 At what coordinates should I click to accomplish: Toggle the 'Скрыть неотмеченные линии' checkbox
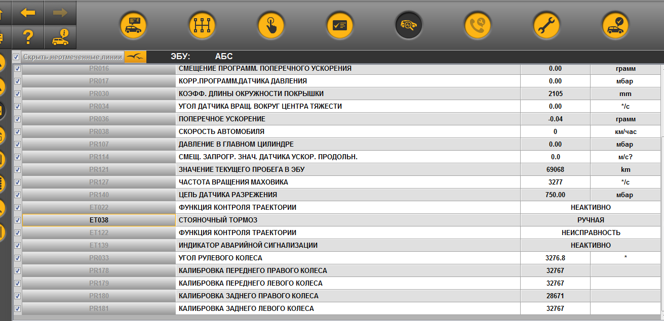click(x=16, y=57)
